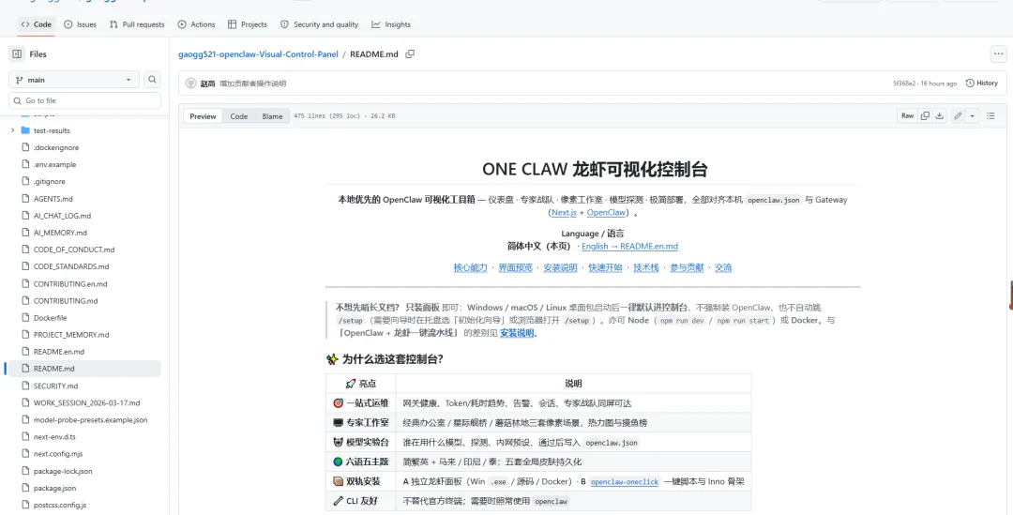1013x515 pixels.
Task: Click the bold 安装说明 link in quote
Action: (518, 333)
